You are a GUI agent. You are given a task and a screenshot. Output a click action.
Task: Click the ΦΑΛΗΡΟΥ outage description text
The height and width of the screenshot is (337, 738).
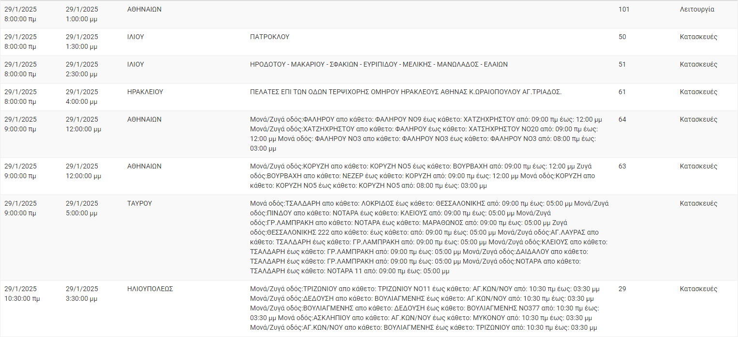[426, 134]
